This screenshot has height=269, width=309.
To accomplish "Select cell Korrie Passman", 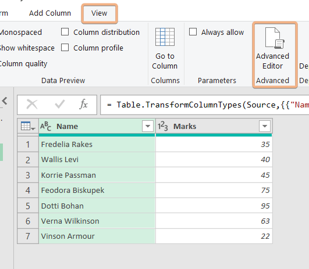I will coord(97,175).
